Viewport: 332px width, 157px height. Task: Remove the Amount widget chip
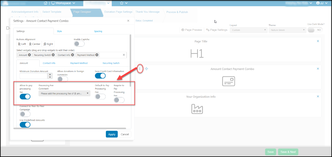pyautogui.click(x=29, y=55)
